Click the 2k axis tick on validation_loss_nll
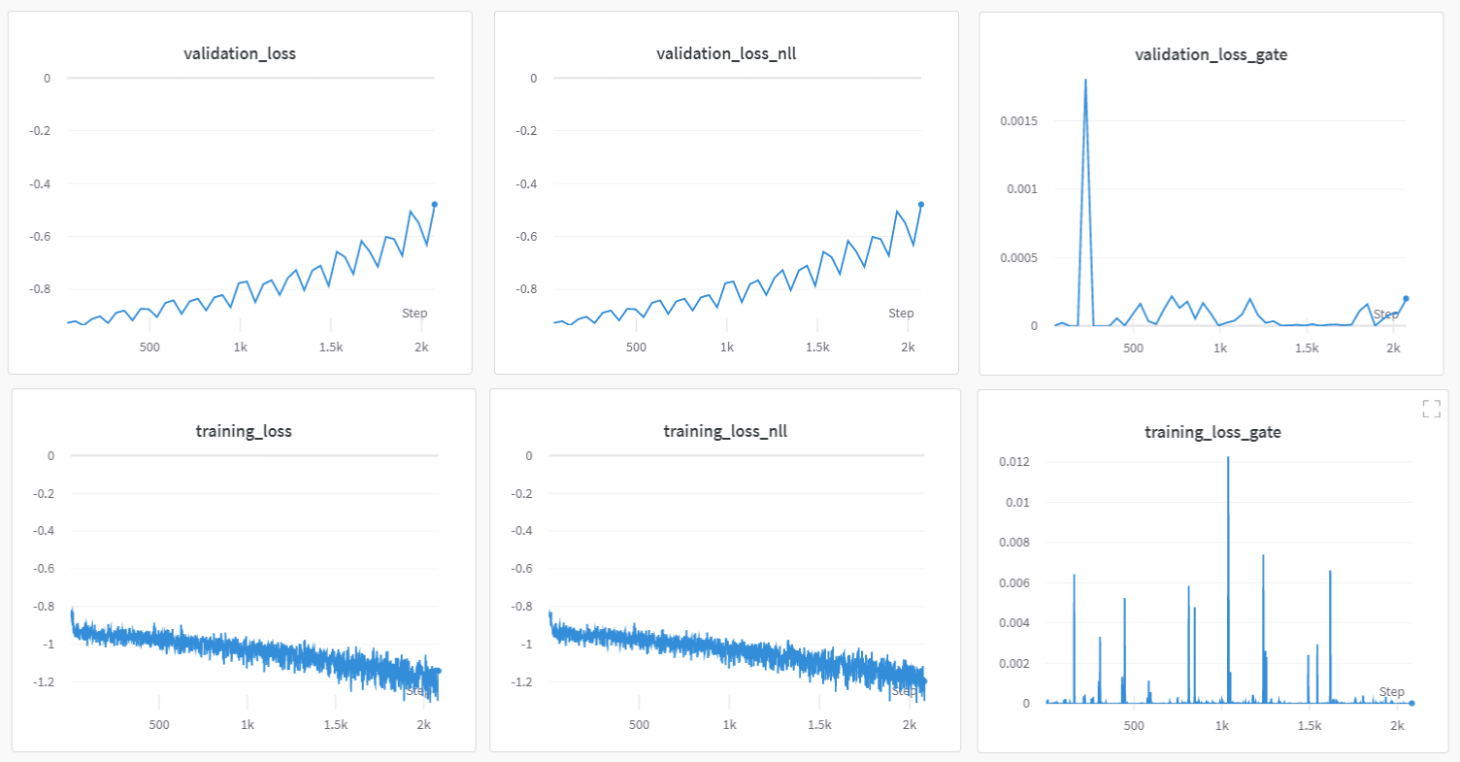 908,347
